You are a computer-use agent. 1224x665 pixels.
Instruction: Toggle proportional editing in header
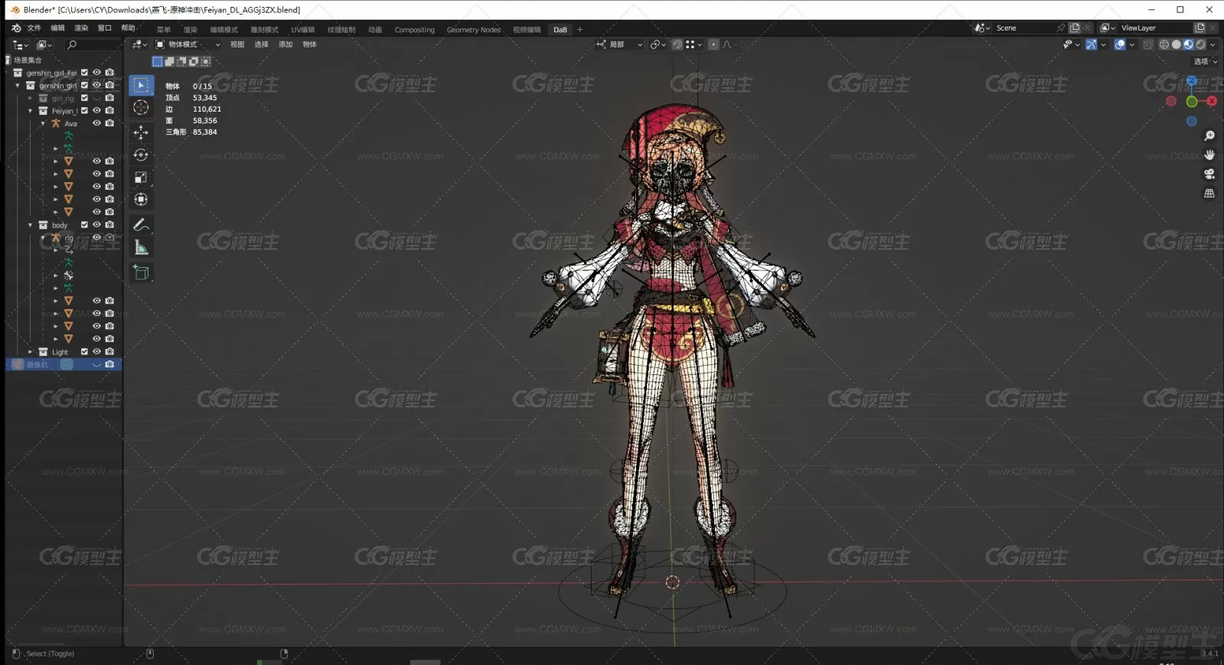click(x=713, y=44)
